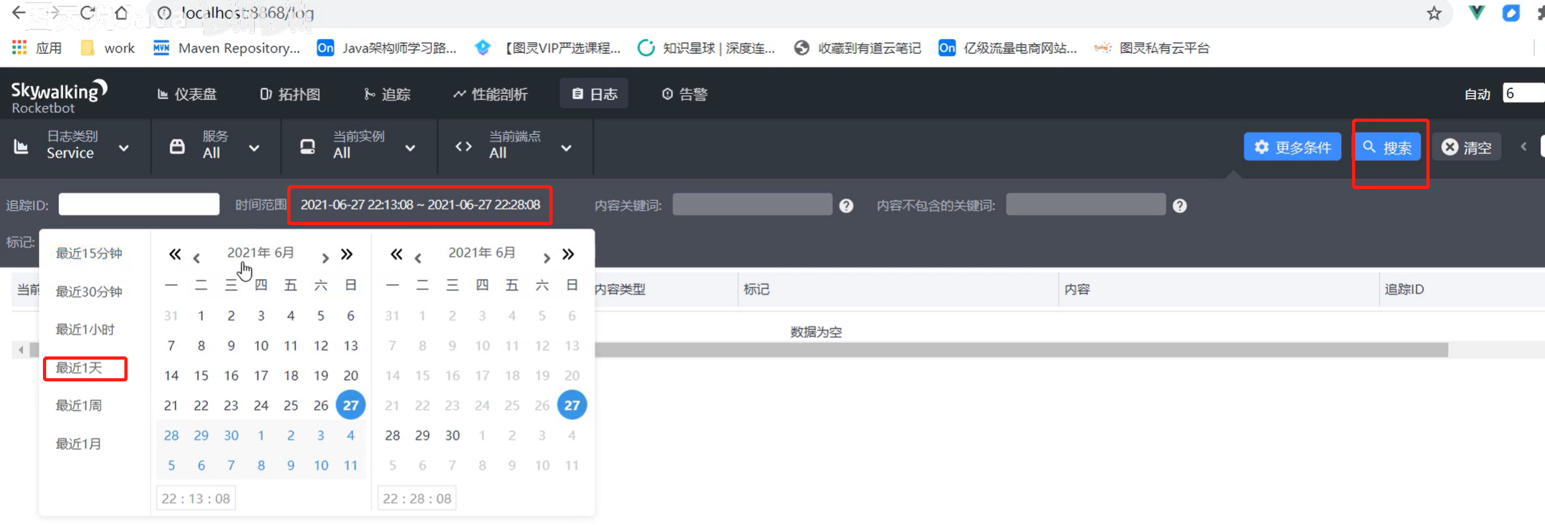1545x525 pixels.
Task: Open browser home page icon
Action: click(x=121, y=12)
